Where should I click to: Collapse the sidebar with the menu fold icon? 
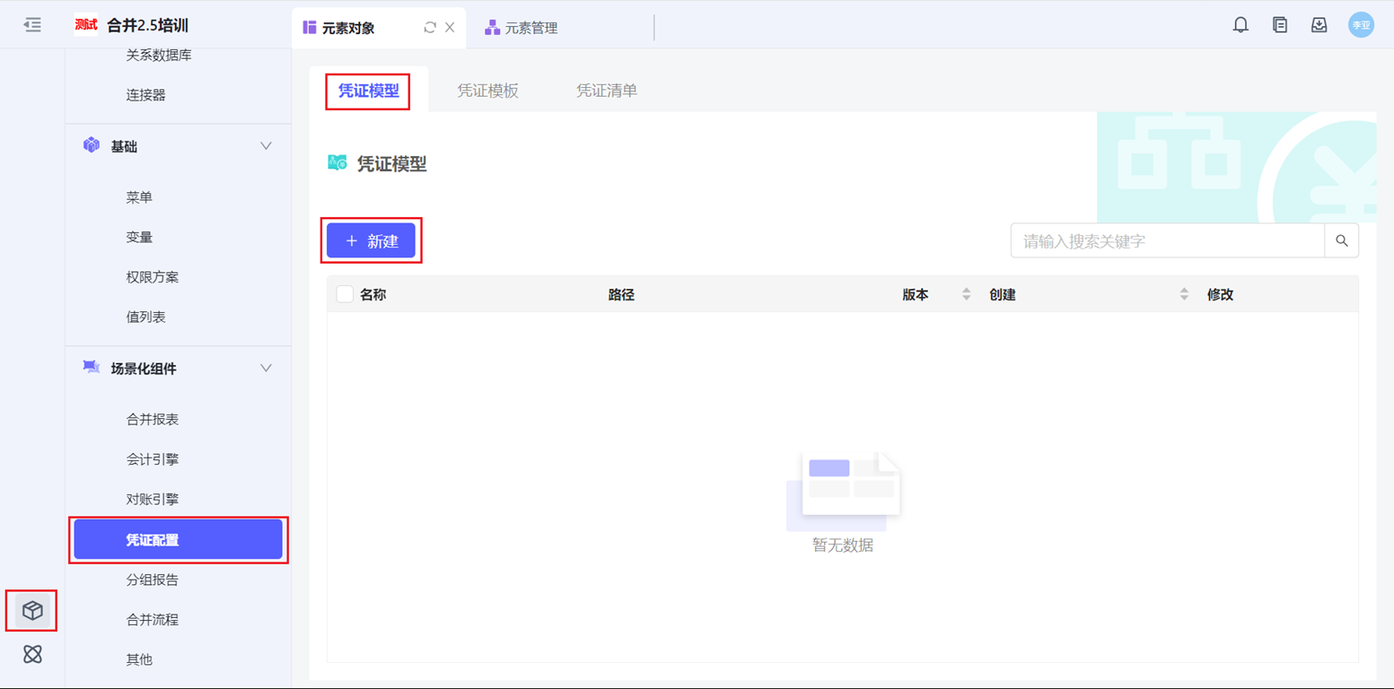coord(32,25)
